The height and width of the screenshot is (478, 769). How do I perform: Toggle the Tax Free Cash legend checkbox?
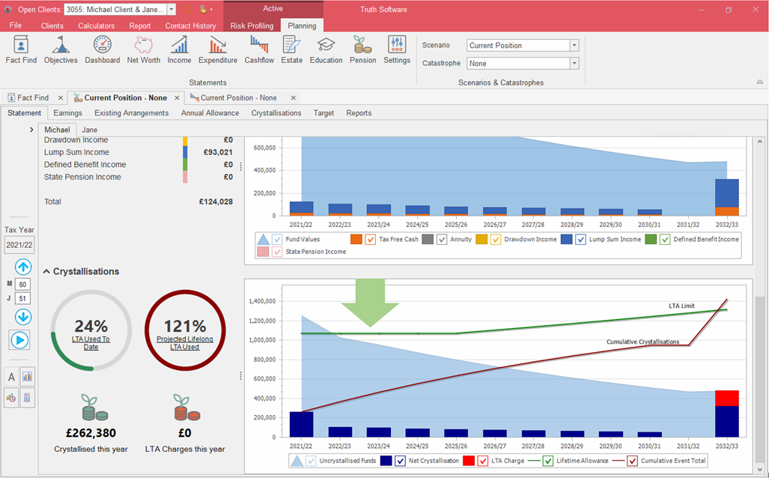pos(371,240)
